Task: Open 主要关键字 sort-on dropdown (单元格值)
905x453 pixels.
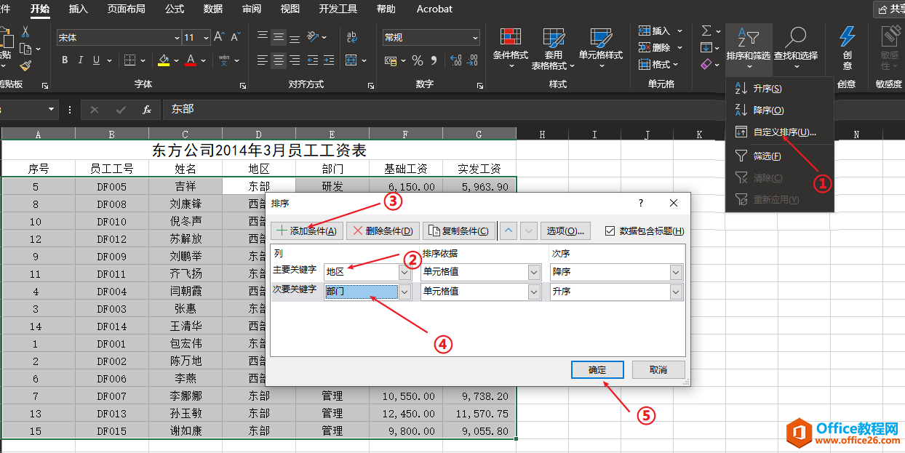Action: click(x=535, y=272)
